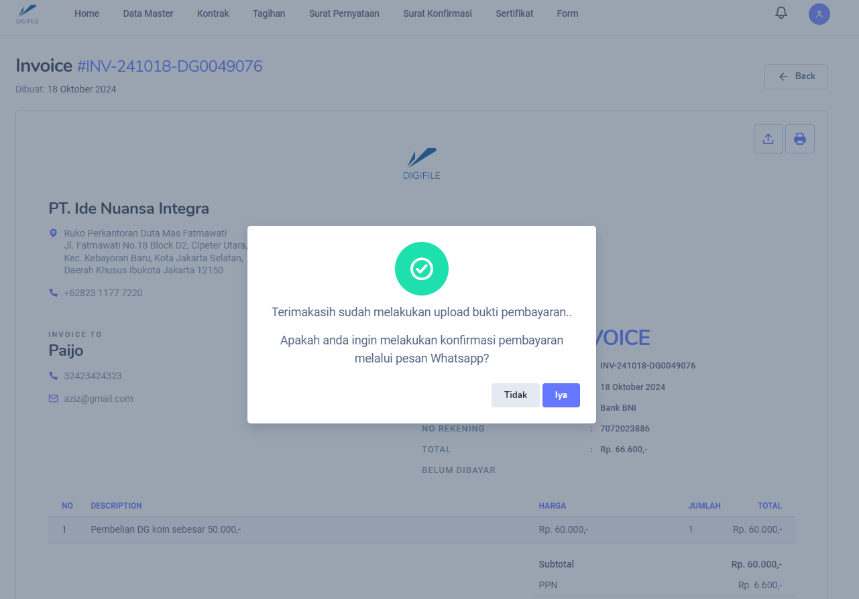Image resolution: width=859 pixels, height=599 pixels.
Task: Print the invoice using printer icon
Action: tap(799, 139)
